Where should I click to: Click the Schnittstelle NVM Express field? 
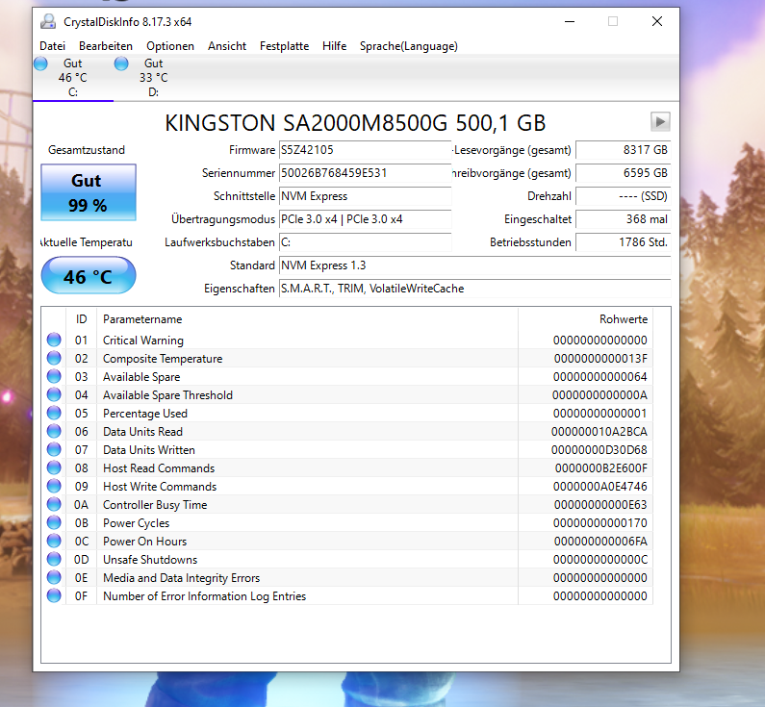[365, 196]
